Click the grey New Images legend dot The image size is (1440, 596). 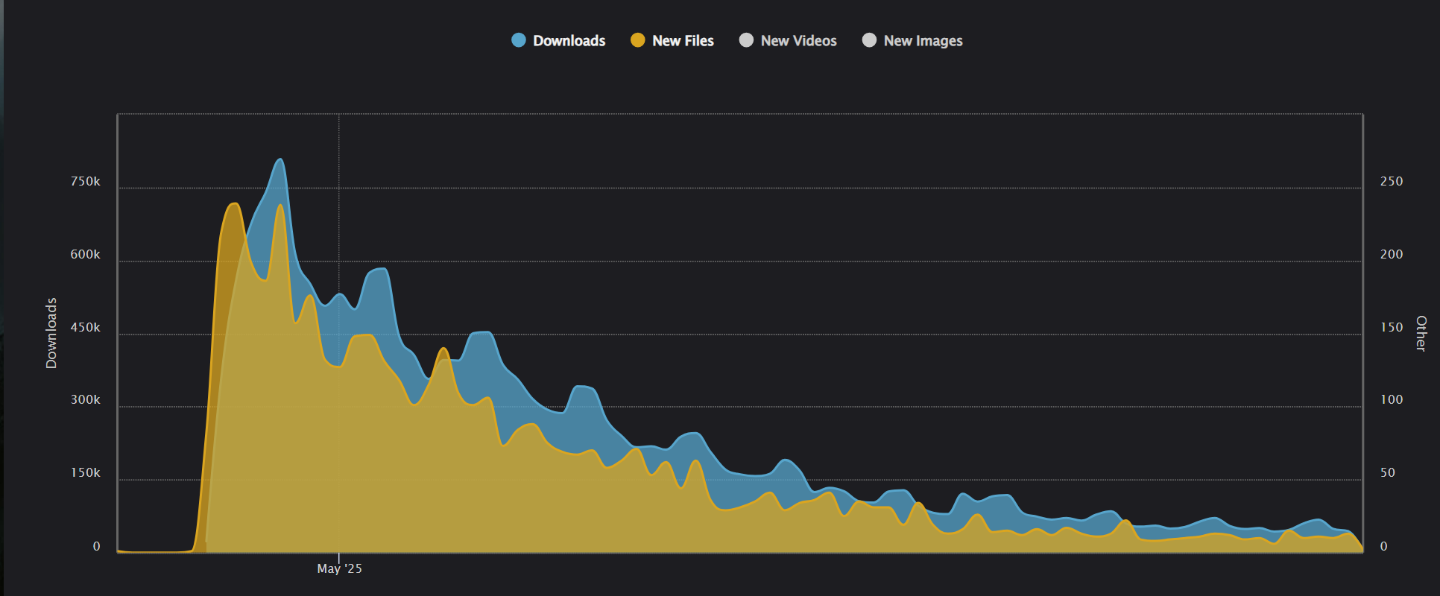869,40
